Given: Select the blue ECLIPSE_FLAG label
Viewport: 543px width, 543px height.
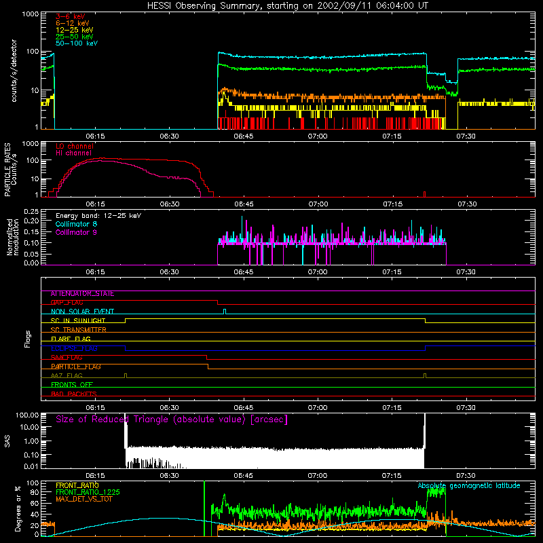Looking at the screenshot, I should (74, 348).
